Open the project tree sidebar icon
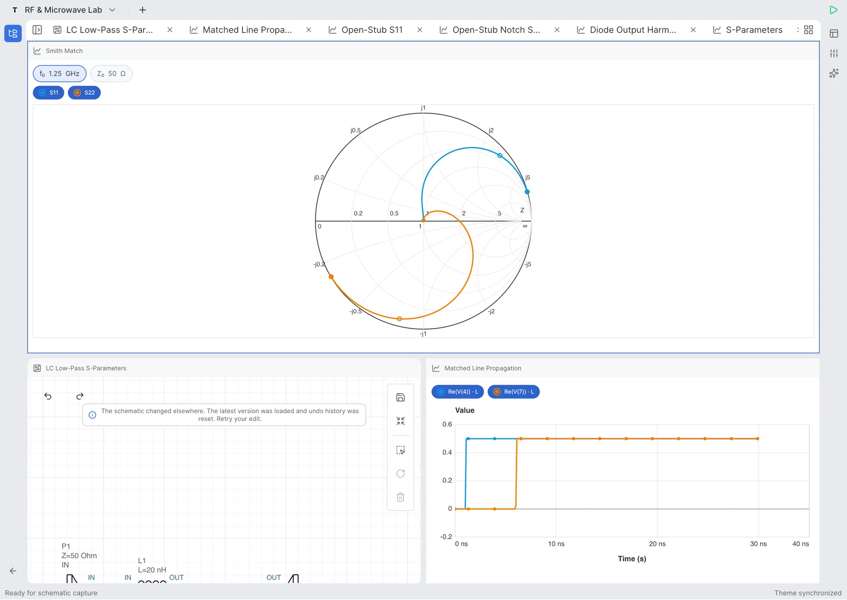The image size is (847, 600). (13, 33)
